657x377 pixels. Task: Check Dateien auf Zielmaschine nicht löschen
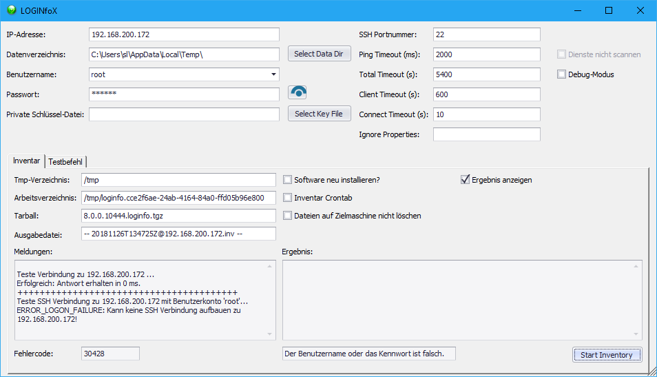(x=287, y=216)
